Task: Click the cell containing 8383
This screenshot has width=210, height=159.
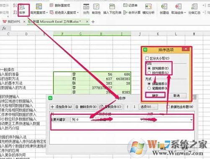Action: pyautogui.click(x=122, y=92)
